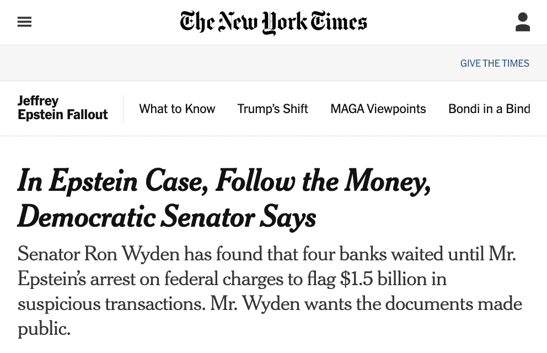Screen dimensions: 547x353
Task: Open the Bondi in a Bind tab
Action: pos(490,109)
